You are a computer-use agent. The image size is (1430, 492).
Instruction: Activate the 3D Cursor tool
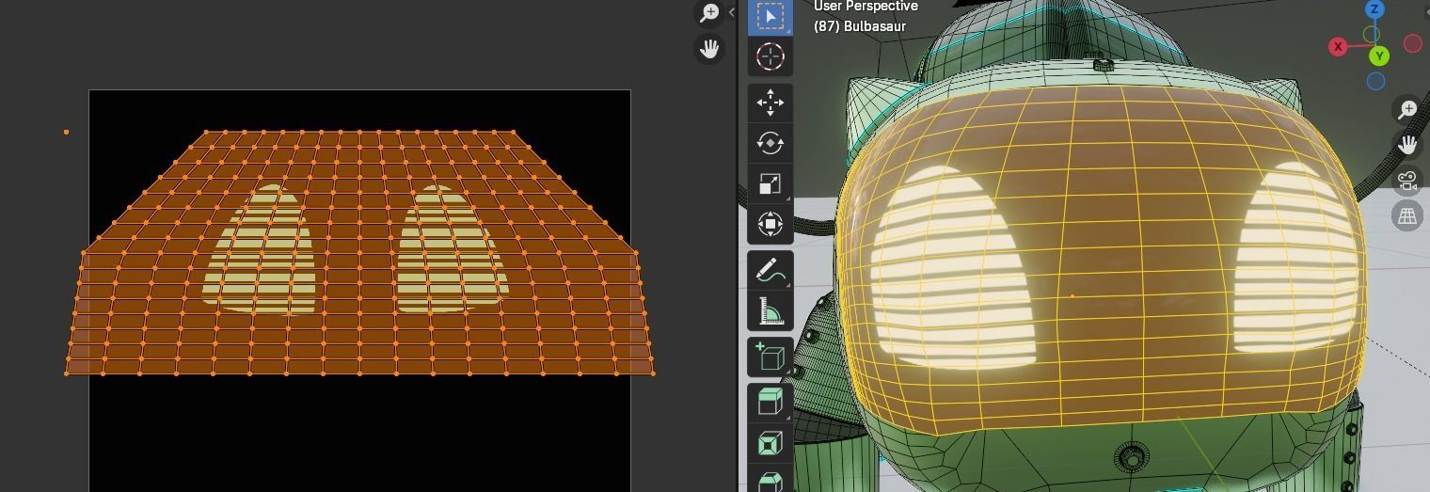[770, 56]
